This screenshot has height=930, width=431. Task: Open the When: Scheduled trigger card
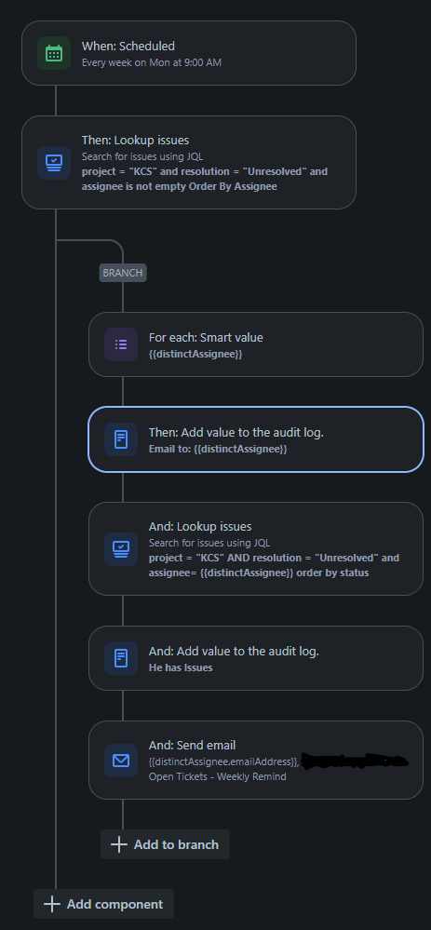tap(189, 53)
